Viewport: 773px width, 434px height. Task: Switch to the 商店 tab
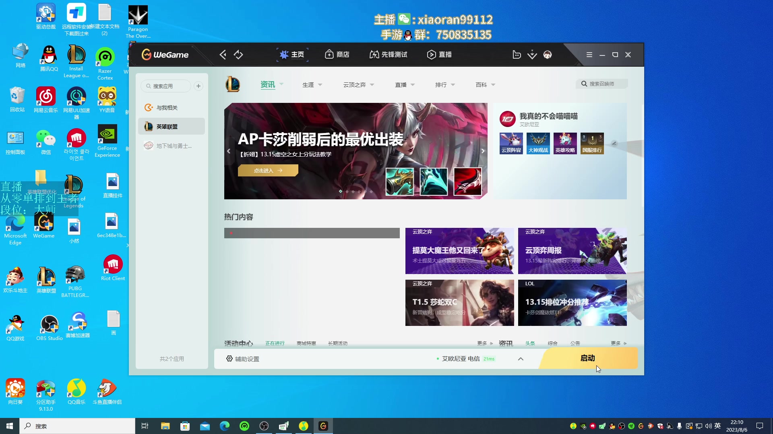pos(337,55)
